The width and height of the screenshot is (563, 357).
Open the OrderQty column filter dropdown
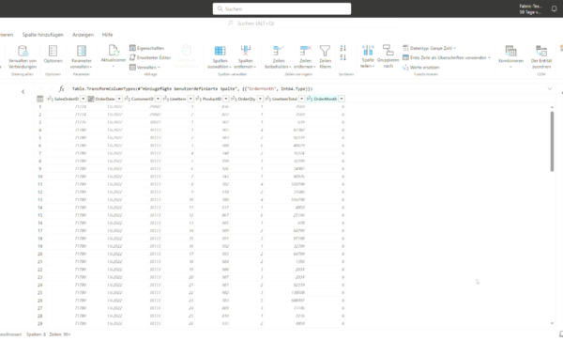coord(260,99)
